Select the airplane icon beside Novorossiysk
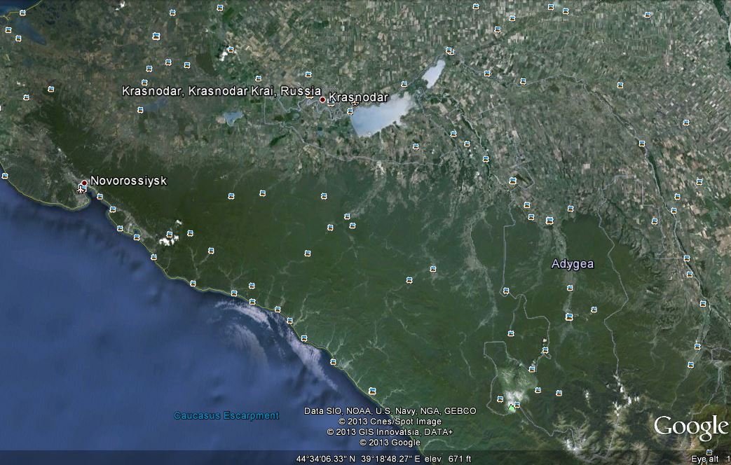 [x=81, y=189]
